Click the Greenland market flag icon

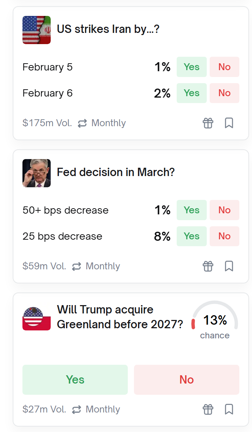click(x=37, y=318)
